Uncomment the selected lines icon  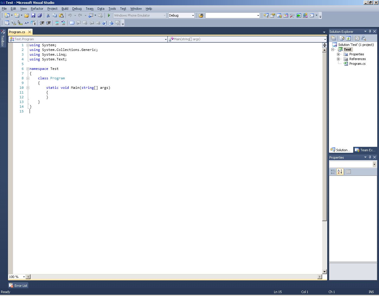tap(63, 23)
